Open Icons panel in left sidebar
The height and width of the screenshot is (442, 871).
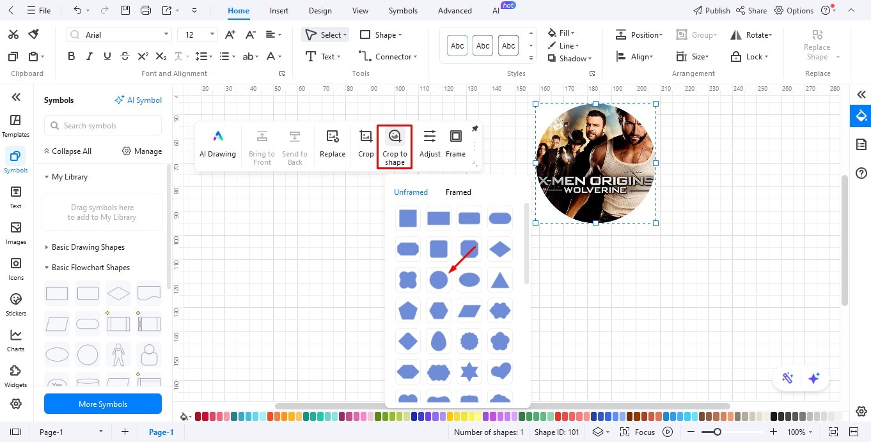click(x=16, y=269)
